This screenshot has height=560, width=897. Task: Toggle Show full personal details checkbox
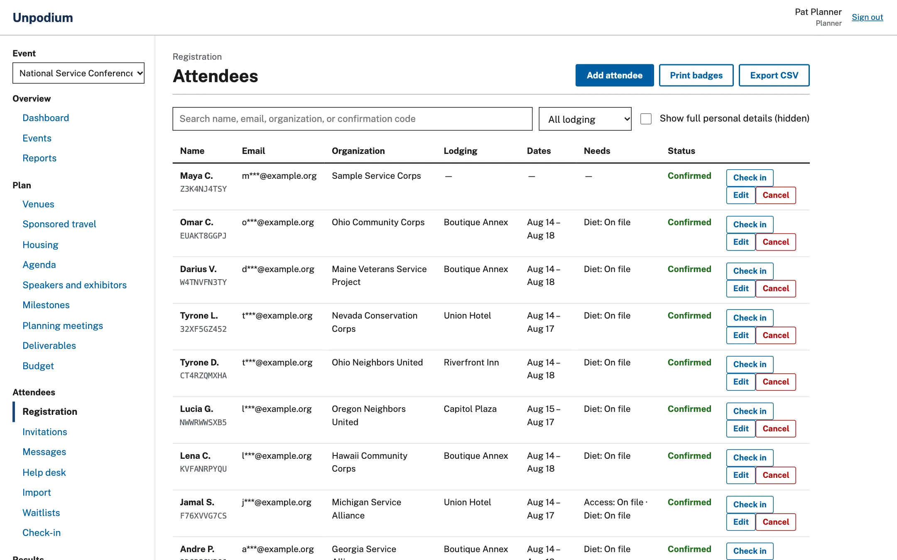(646, 119)
